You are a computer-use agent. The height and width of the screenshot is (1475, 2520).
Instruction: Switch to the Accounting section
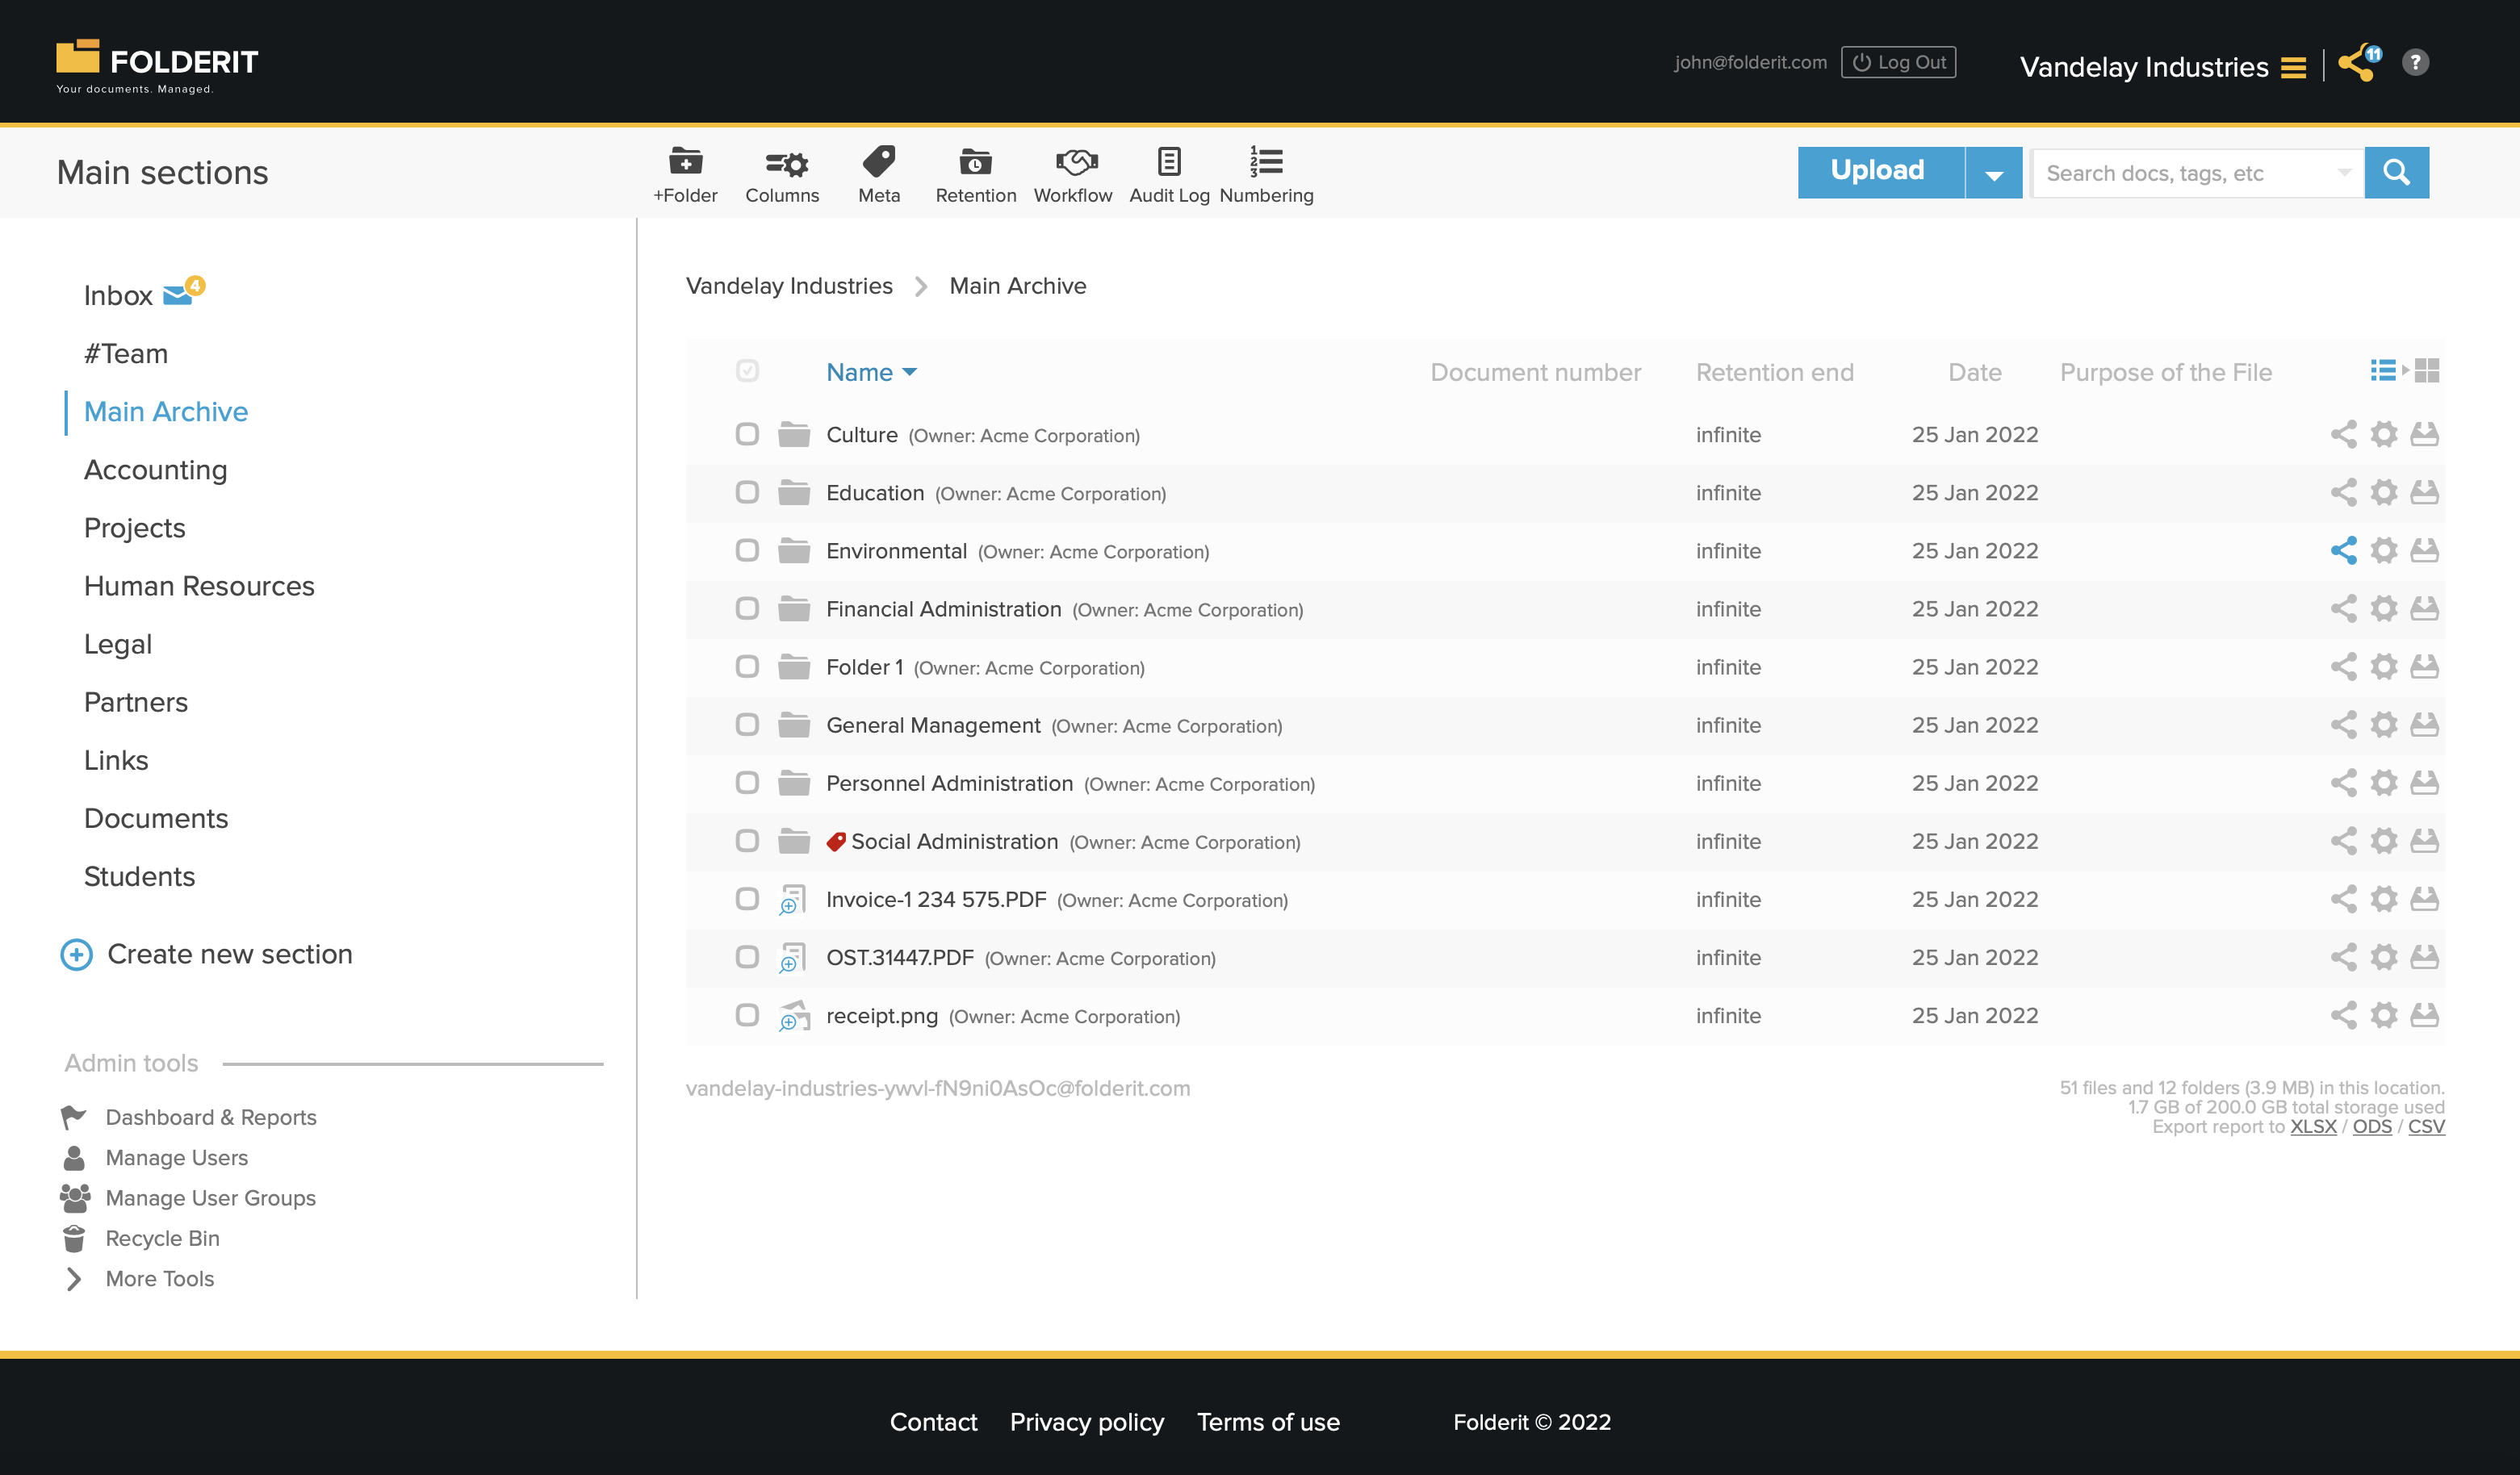point(155,470)
